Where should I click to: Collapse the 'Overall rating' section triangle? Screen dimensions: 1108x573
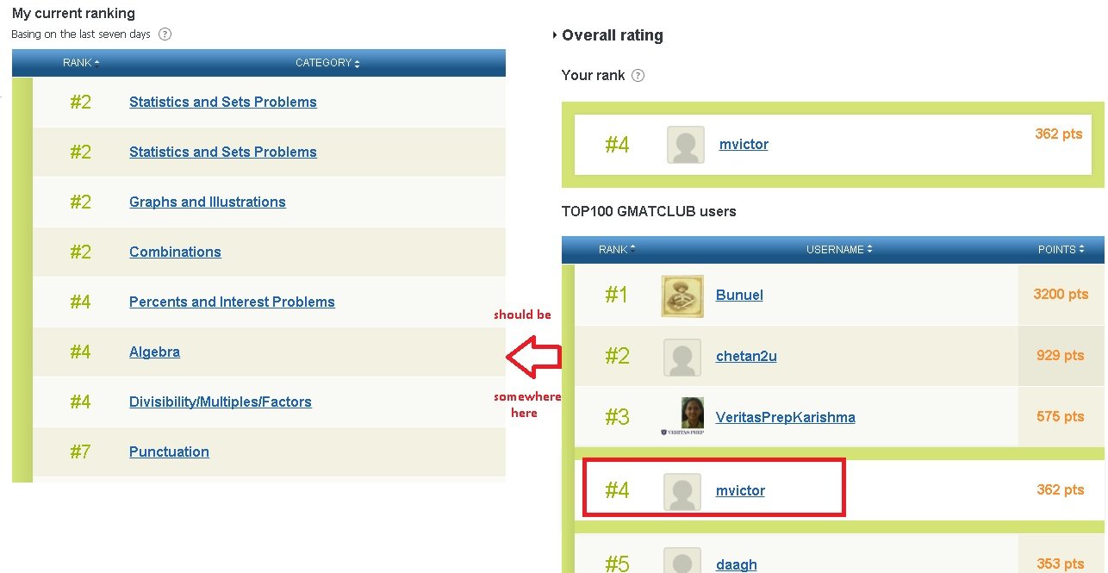point(555,35)
